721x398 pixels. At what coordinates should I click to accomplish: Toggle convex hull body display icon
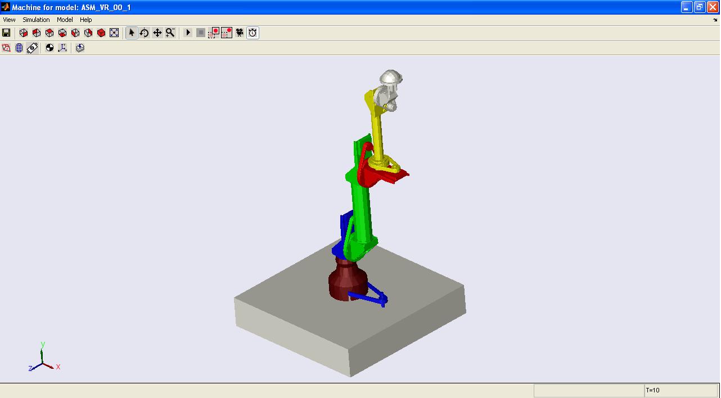coord(6,48)
